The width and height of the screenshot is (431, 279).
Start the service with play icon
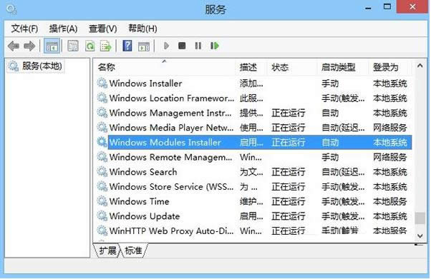(166, 46)
